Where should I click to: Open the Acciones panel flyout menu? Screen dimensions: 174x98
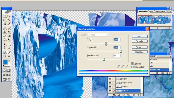point(170,56)
